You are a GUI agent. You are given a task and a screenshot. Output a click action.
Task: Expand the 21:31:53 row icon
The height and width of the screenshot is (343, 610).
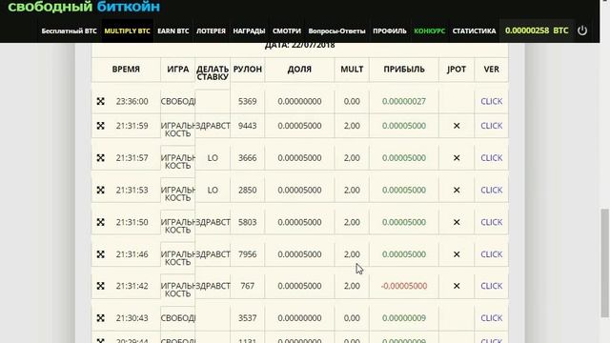(100, 190)
